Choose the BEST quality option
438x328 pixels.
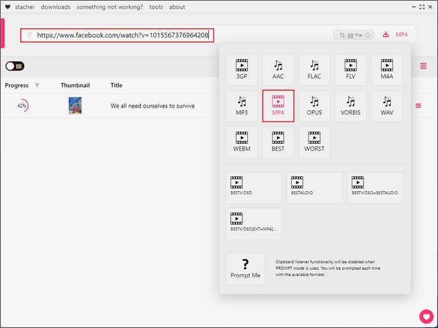[x=278, y=142]
